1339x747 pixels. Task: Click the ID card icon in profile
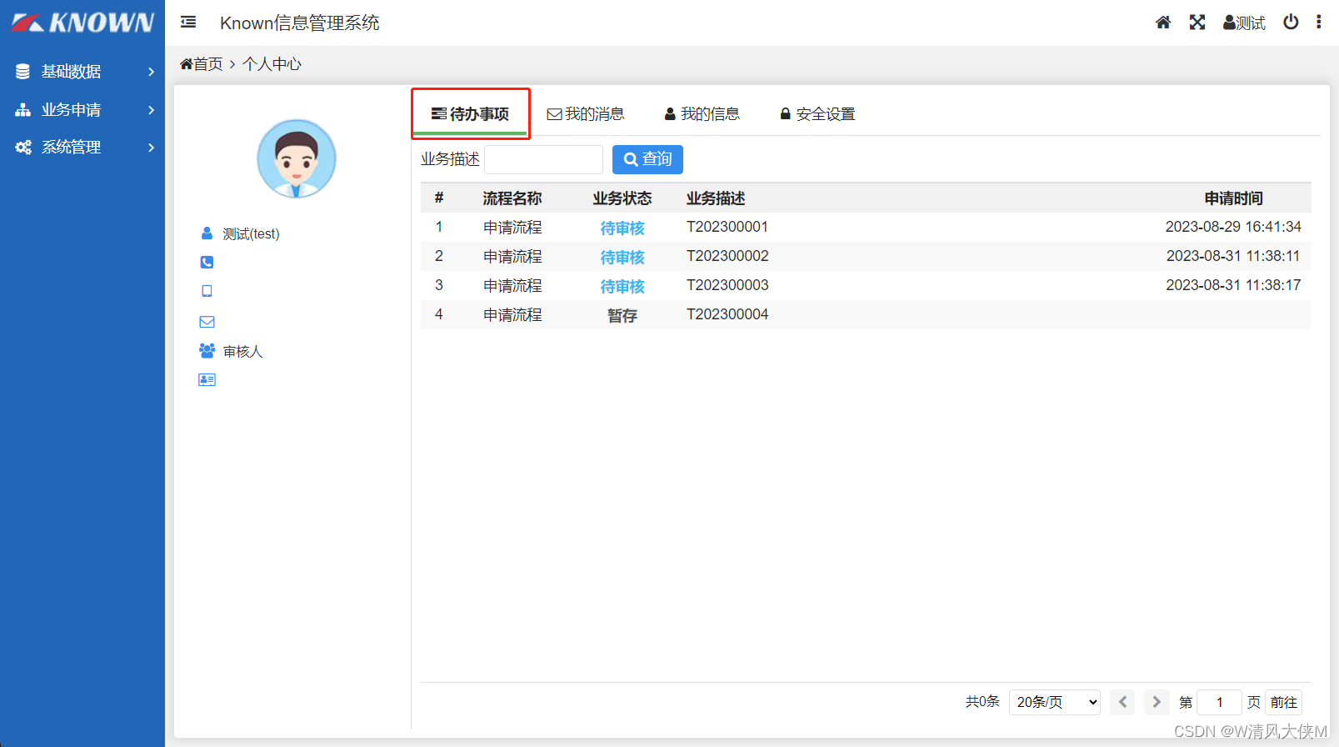click(x=207, y=379)
